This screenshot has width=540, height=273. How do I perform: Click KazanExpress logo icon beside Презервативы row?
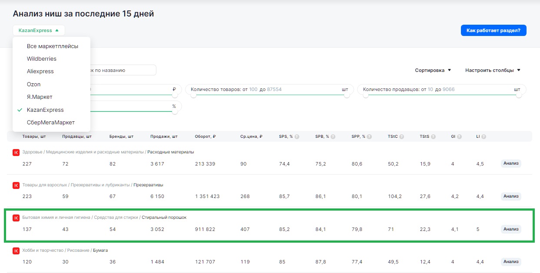[16, 185]
